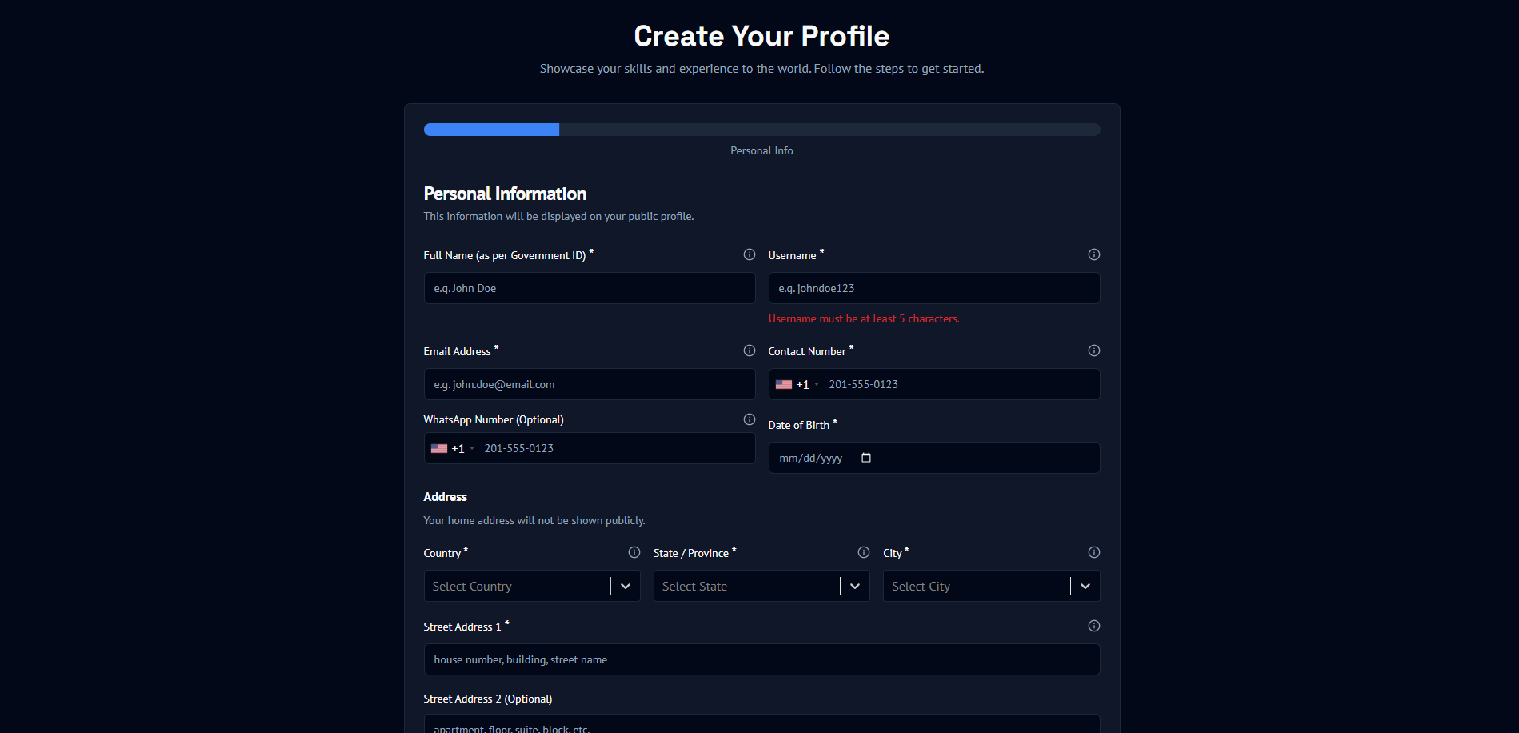Click the info icon beside Contact Number
The image size is (1519, 733).
pyautogui.click(x=1093, y=350)
